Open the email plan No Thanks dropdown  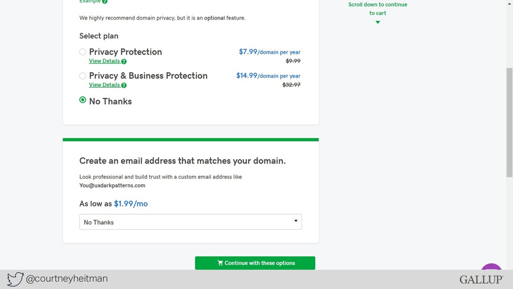[190, 222]
